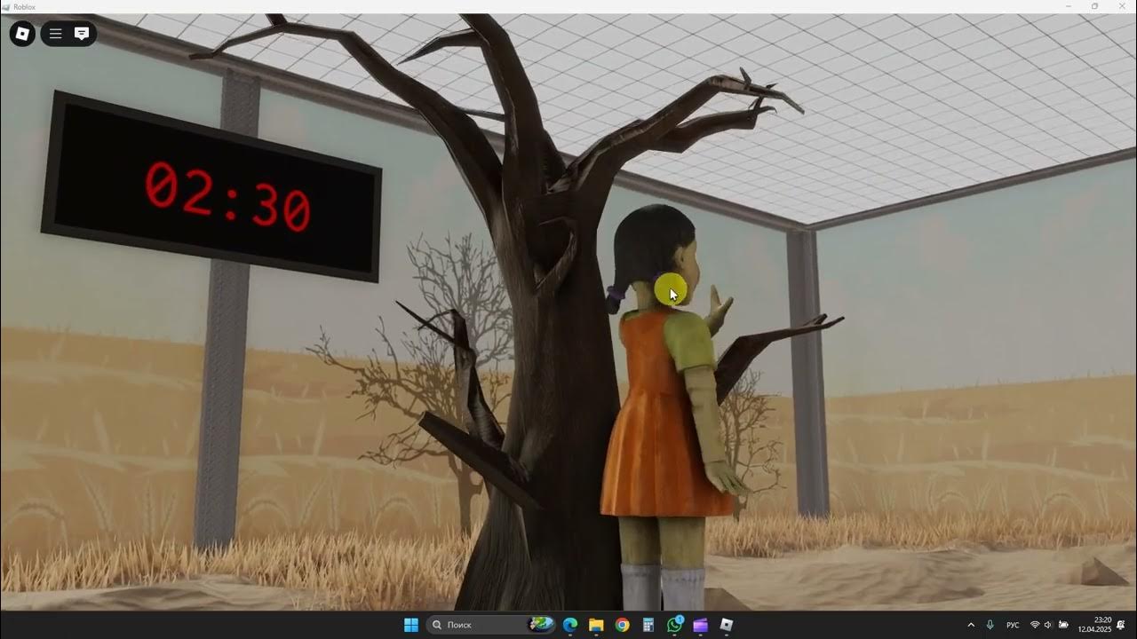
Task: Show hidden system tray icons
Action: pyautogui.click(x=971, y=625)
